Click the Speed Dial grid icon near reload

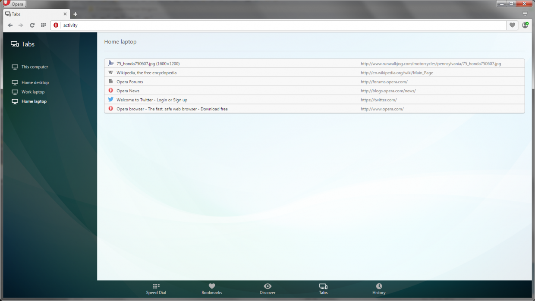43,25
